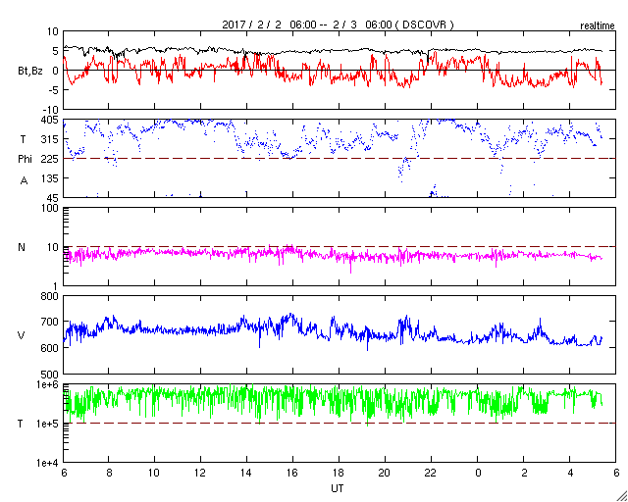Viewport: 628px width, 502px height.
Task: Click the '1e+4' temperature tick label
Action: [x=48, y=463]
